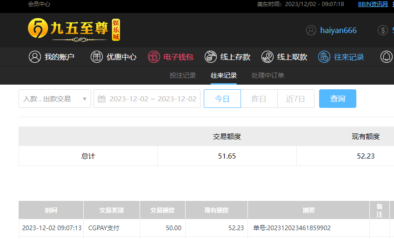This screenshot has height=239, width=394.
Task: Click the dollar balance icon
Action: 383,30
